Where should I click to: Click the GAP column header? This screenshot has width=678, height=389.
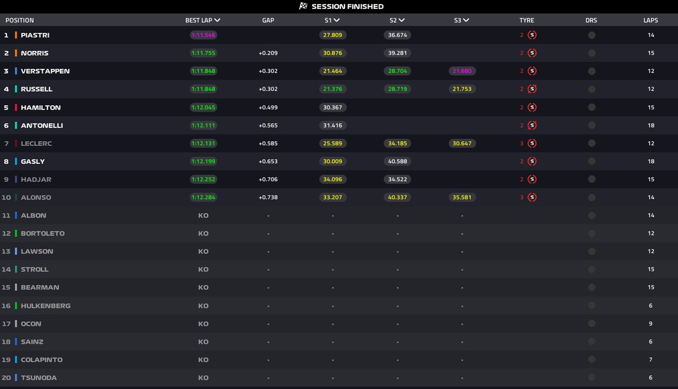[x=268, y=21]
